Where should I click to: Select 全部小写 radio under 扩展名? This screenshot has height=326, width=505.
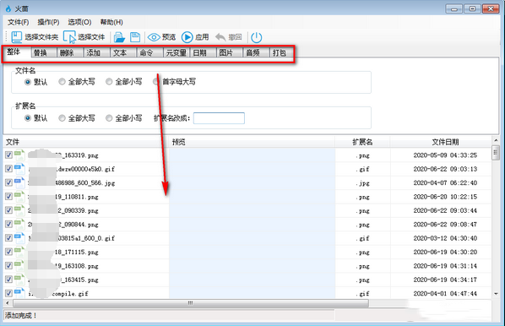pos(109,118)
